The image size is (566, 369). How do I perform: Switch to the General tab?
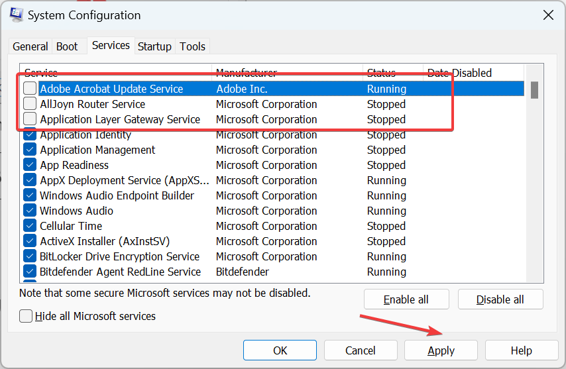point(30,46)
